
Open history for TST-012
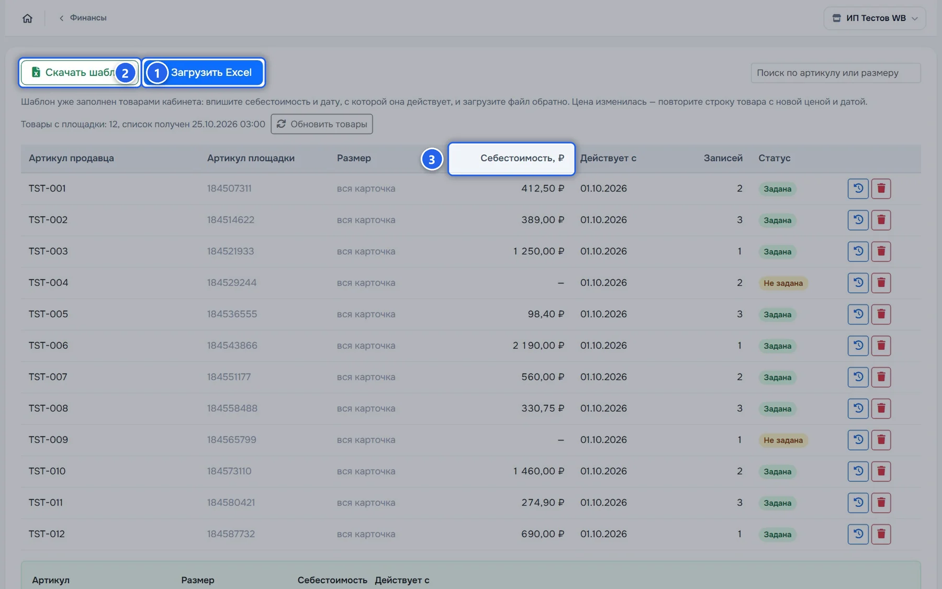pyautogui.click(x=858, y=534)
